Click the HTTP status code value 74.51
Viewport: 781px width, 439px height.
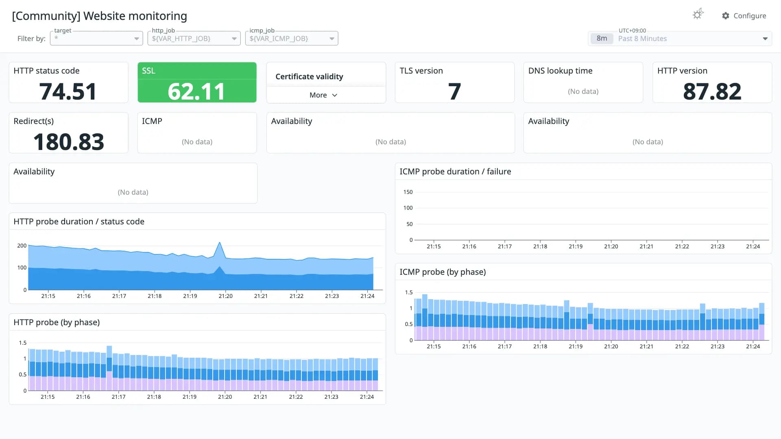pyautogui.click(x=68, y=91)
